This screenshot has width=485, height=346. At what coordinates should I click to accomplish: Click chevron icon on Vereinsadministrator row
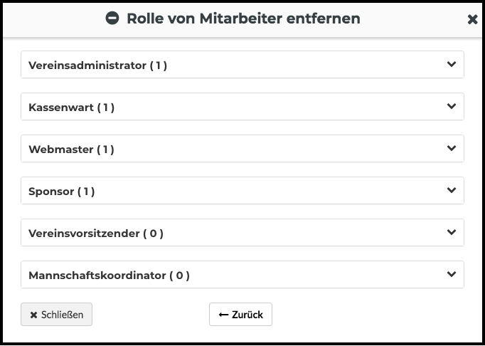click(x=452, y=64)
